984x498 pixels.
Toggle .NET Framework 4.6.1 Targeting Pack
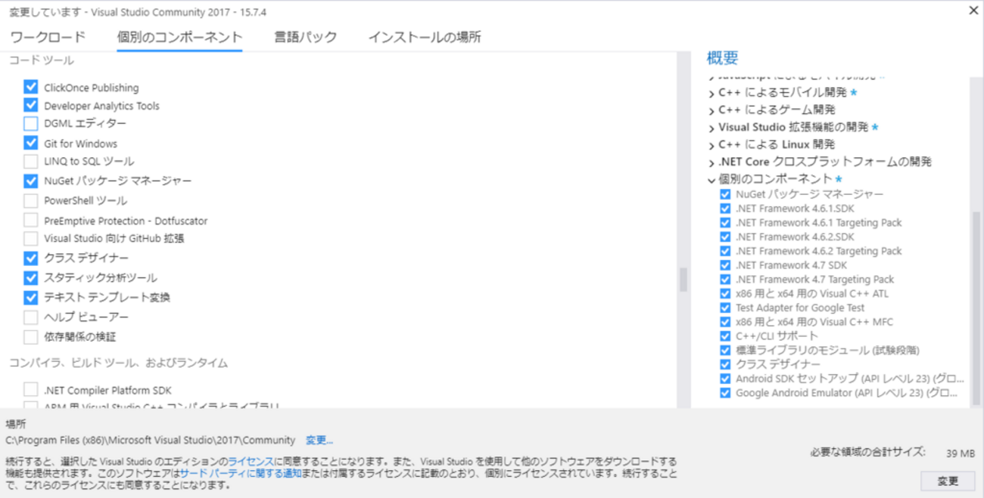[x=725, y=223]
